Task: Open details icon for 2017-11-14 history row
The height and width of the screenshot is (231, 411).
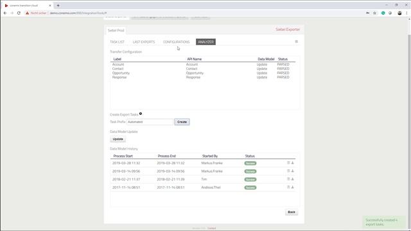Action: tap(288, 187)
